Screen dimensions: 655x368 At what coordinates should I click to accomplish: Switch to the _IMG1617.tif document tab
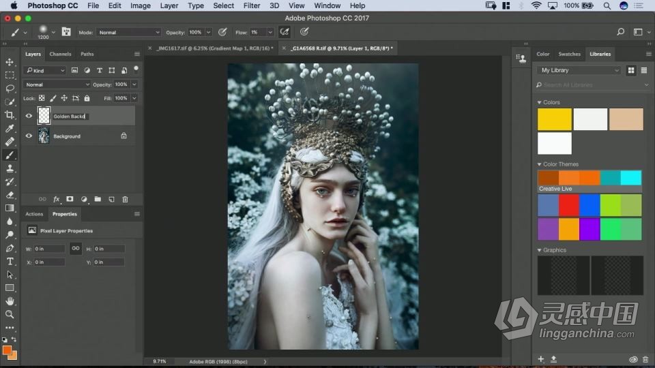point(214,48)
